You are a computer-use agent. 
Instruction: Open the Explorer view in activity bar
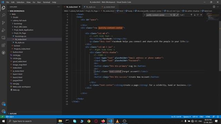tap(3, 8)
